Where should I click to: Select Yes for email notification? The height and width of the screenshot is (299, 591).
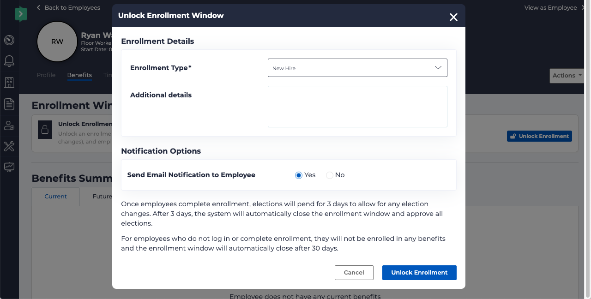299,175
